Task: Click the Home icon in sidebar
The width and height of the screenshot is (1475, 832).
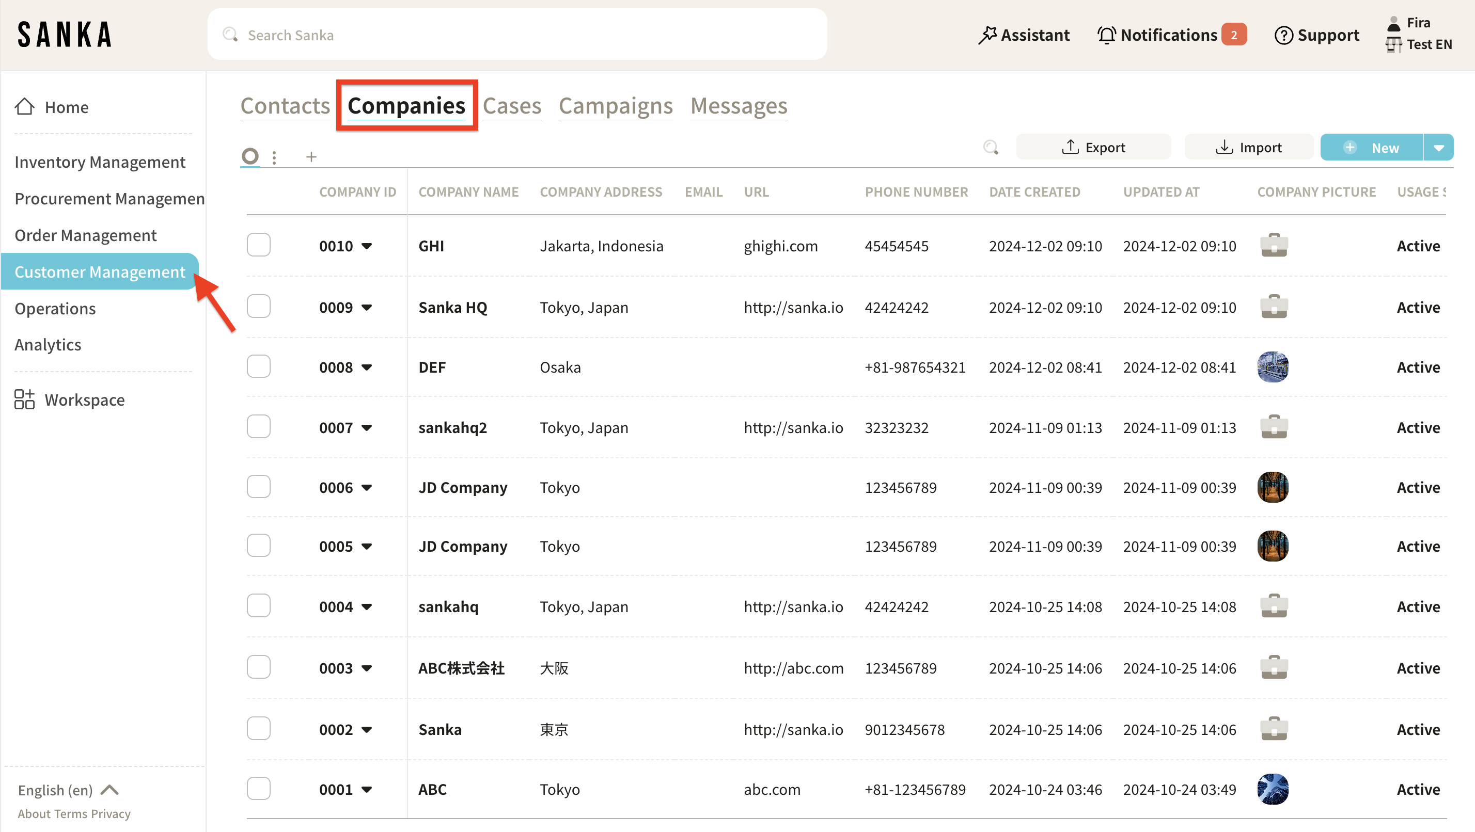Action: pyautogui.click(x=25, y=106)
